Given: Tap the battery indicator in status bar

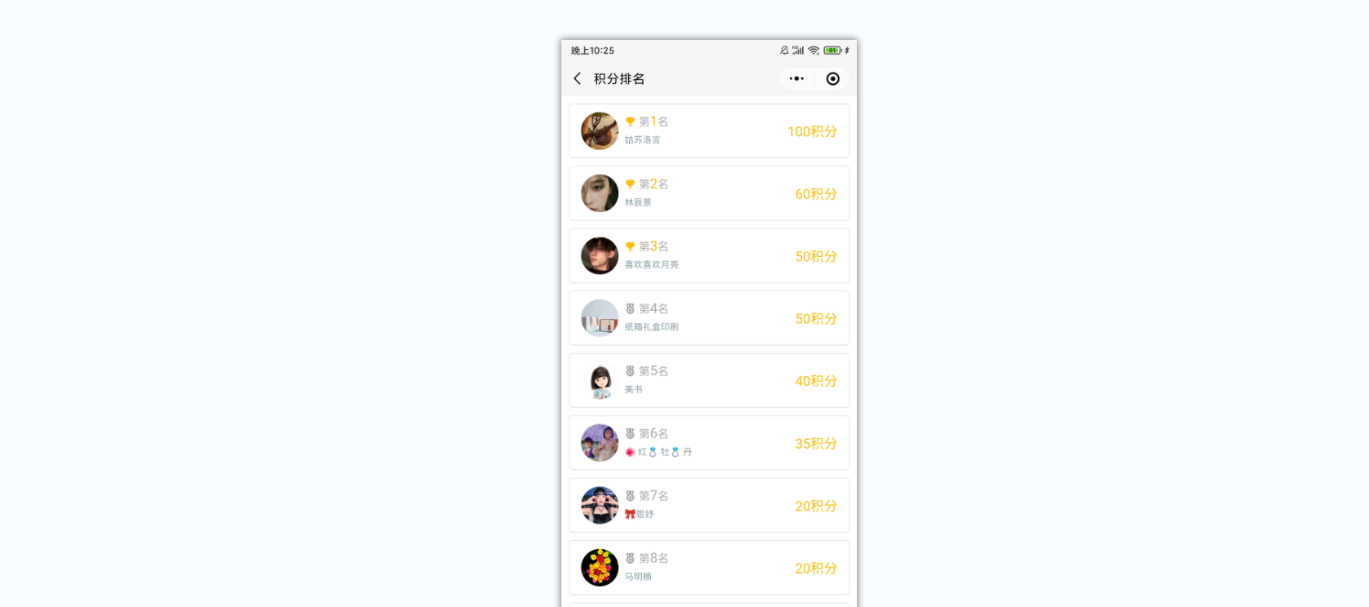Looking at the screenshot, I should coord(832,51).
